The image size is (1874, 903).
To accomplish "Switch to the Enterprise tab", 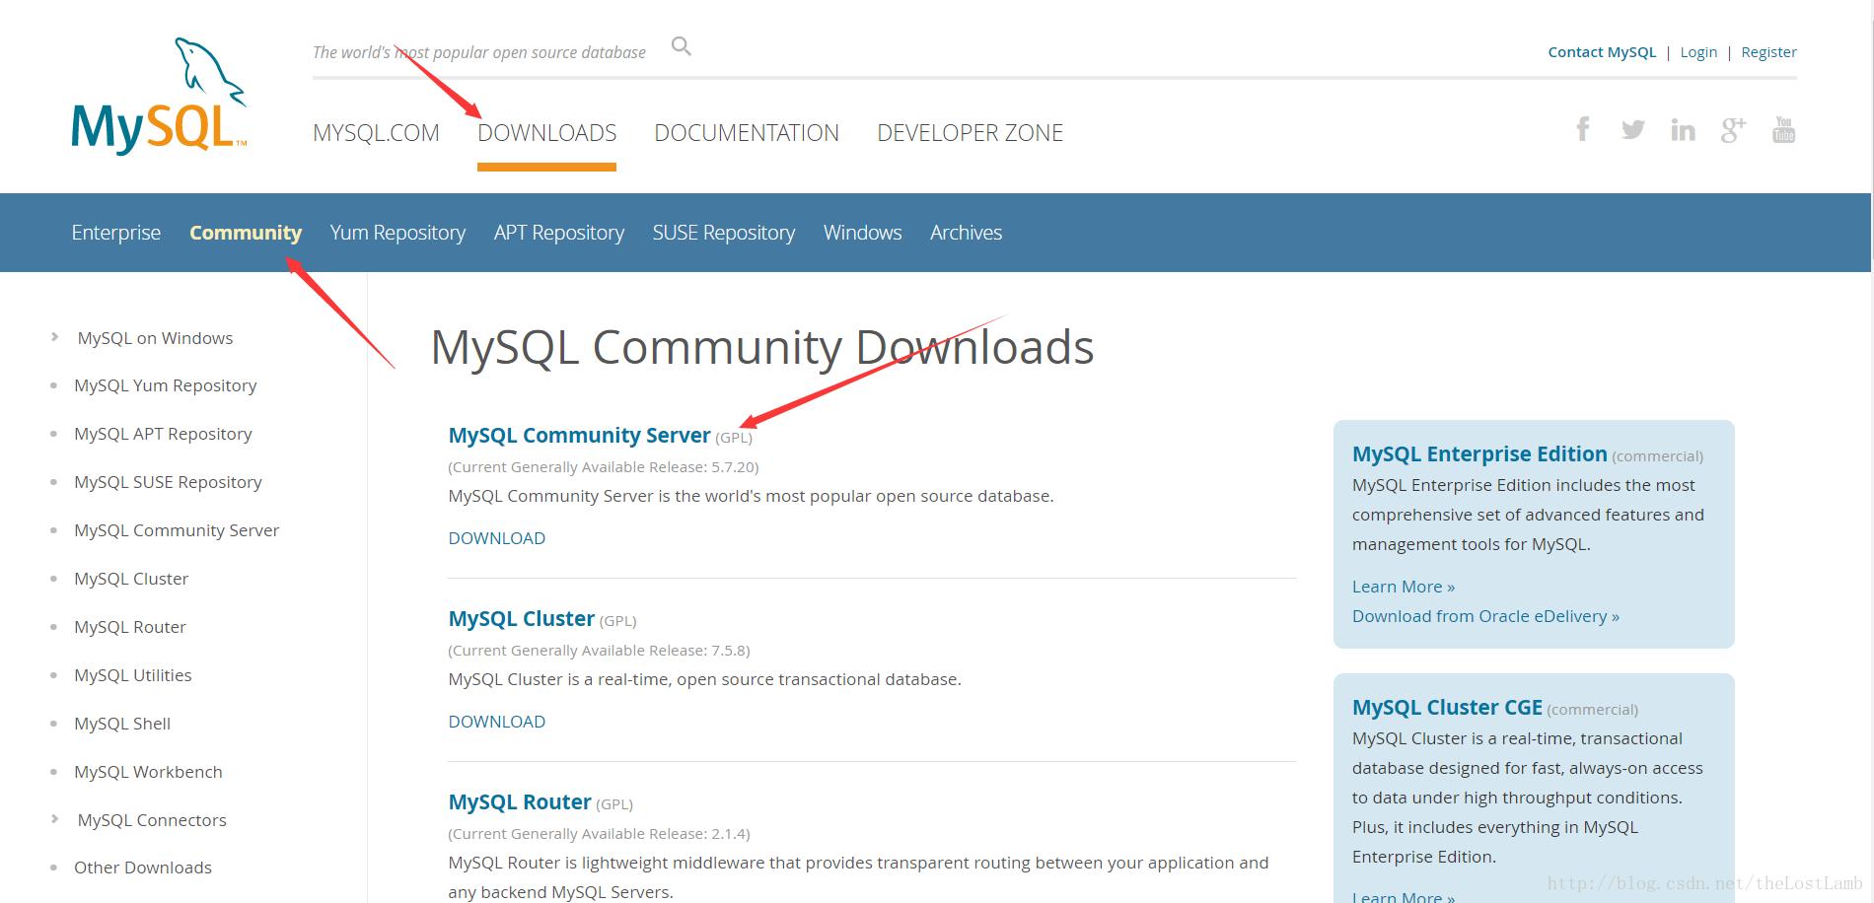I will pyautogui.click(x=115, y=233).
